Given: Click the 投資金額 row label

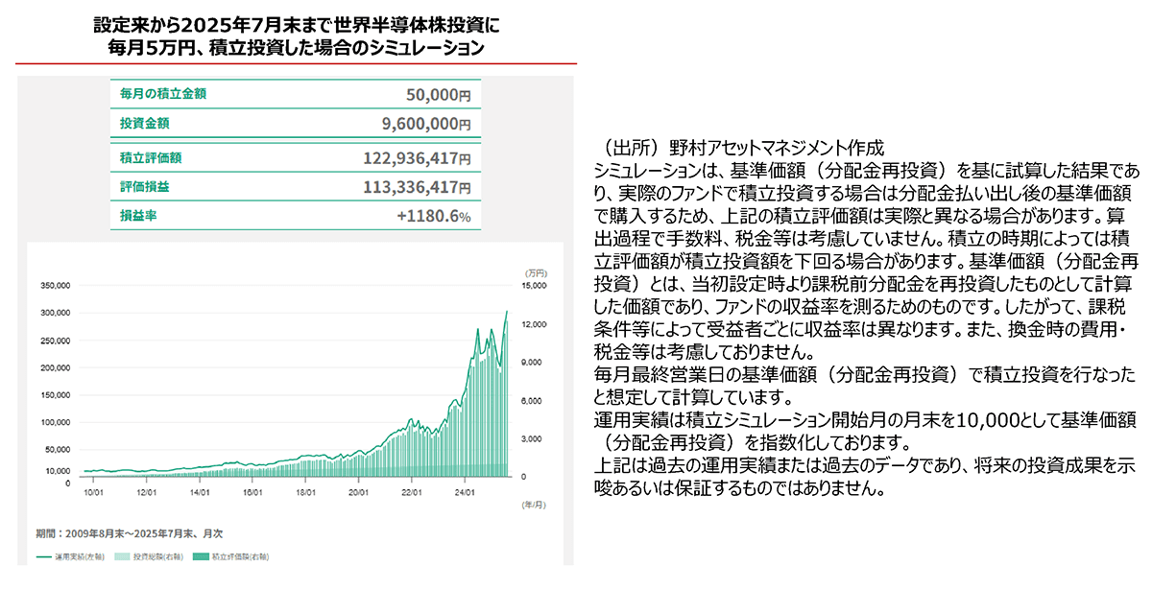Looking at the screenshot, I should click(x=145, y=124).
